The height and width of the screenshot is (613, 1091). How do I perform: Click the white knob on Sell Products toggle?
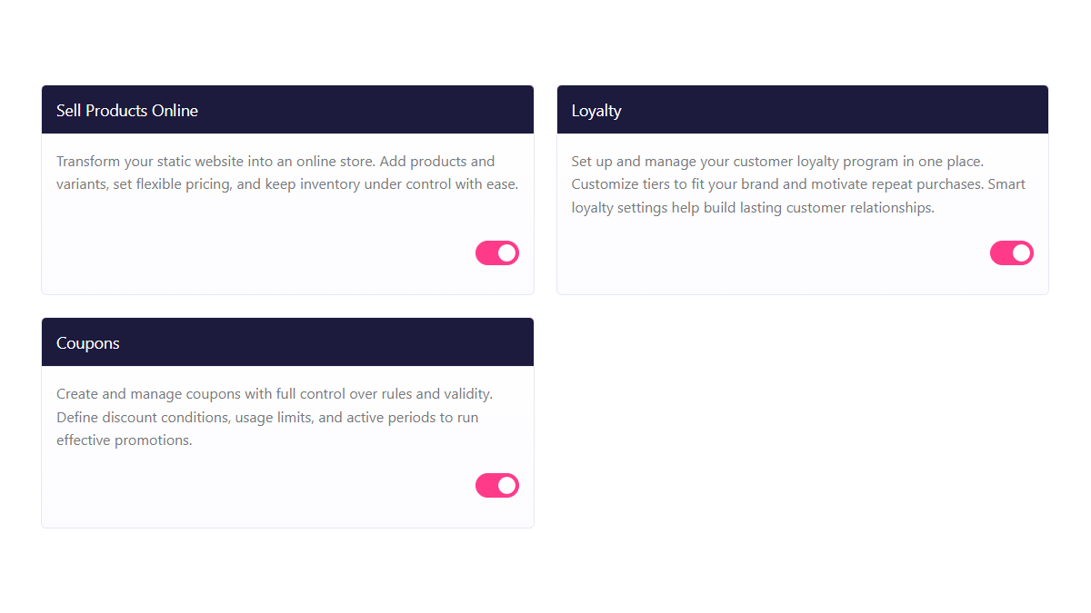pyautogui.click(x=507, y=252)
